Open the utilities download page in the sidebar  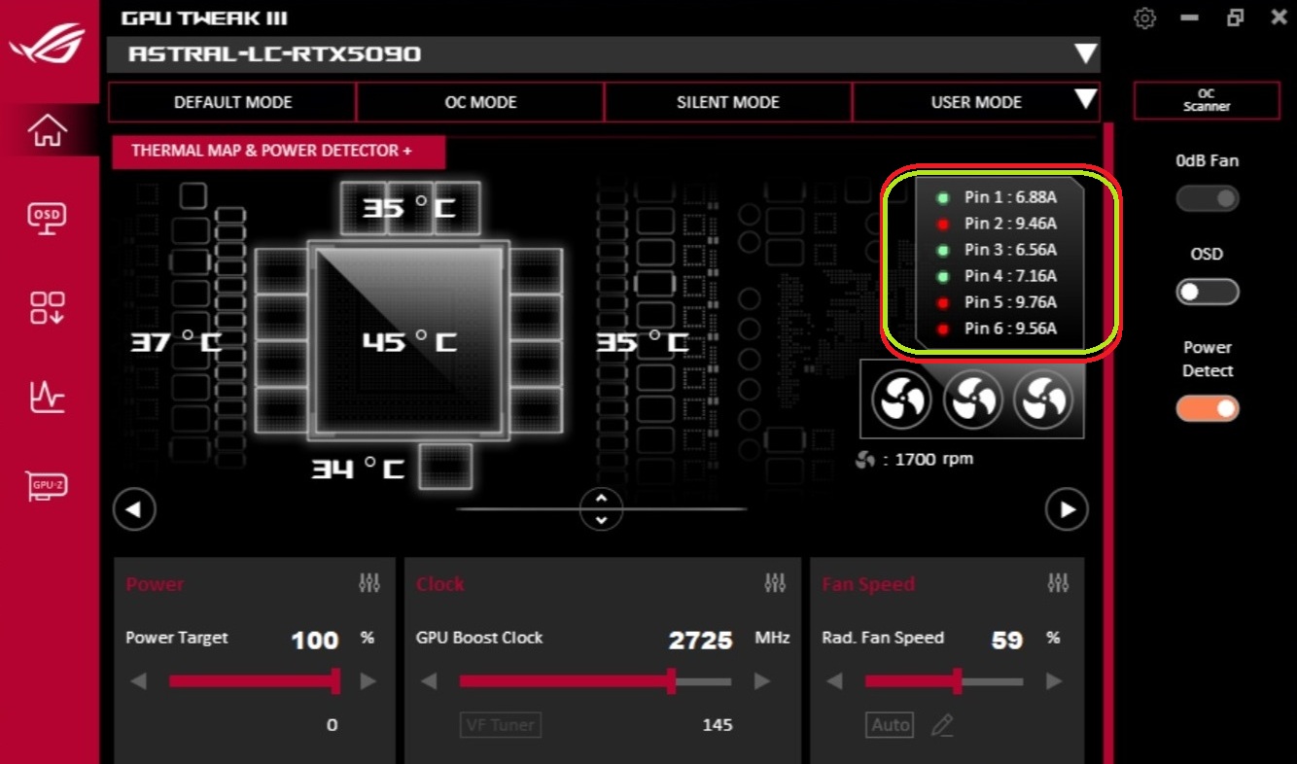[x=49, y=307]
